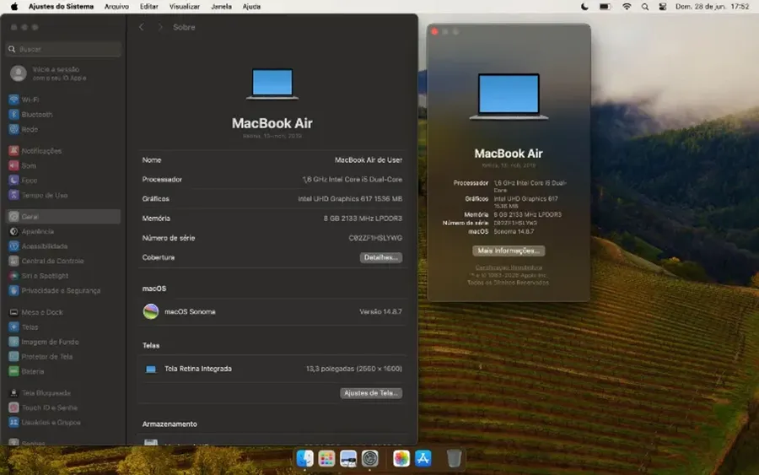Click 'Sonoma 14.8.7' in the About window
The image size is (759, 475).
(514, 231)
